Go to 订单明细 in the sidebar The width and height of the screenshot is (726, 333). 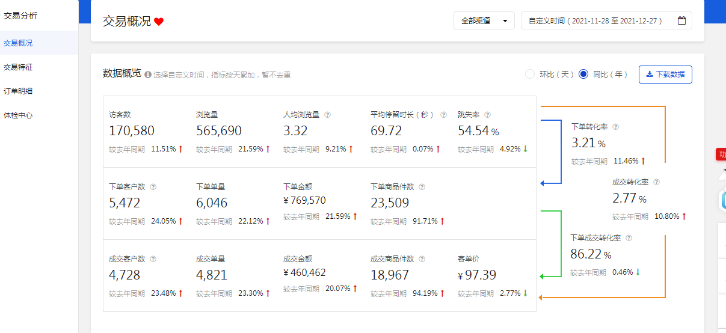[x=18, y=91]
